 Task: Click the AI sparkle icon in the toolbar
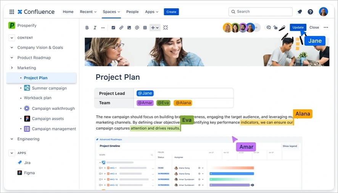(x=165, y=27)
